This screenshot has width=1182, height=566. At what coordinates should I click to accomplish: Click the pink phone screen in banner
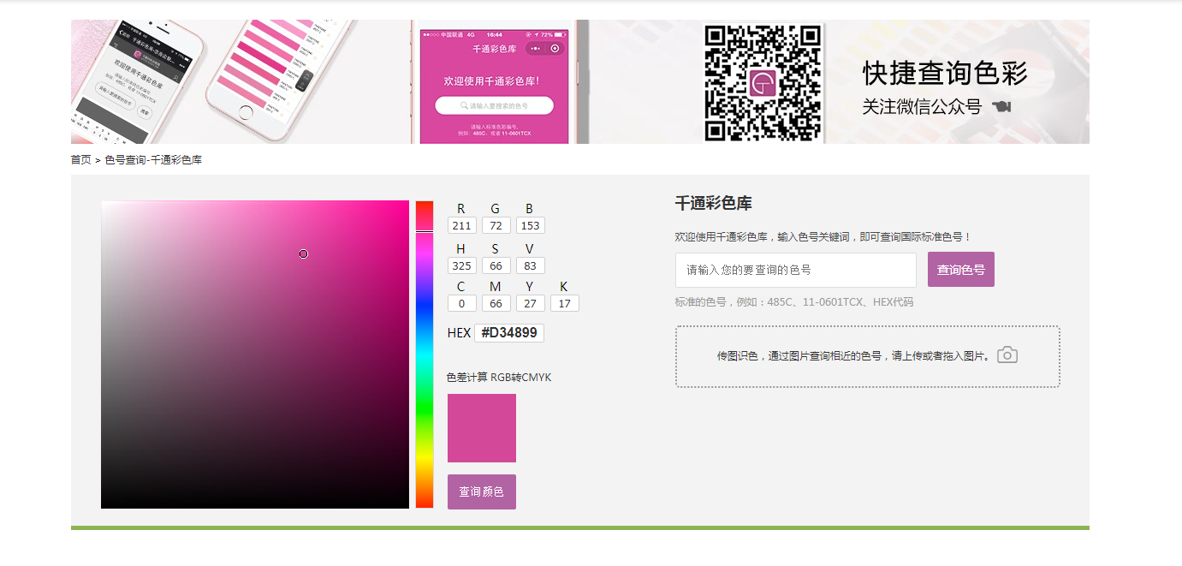(494, 88)
